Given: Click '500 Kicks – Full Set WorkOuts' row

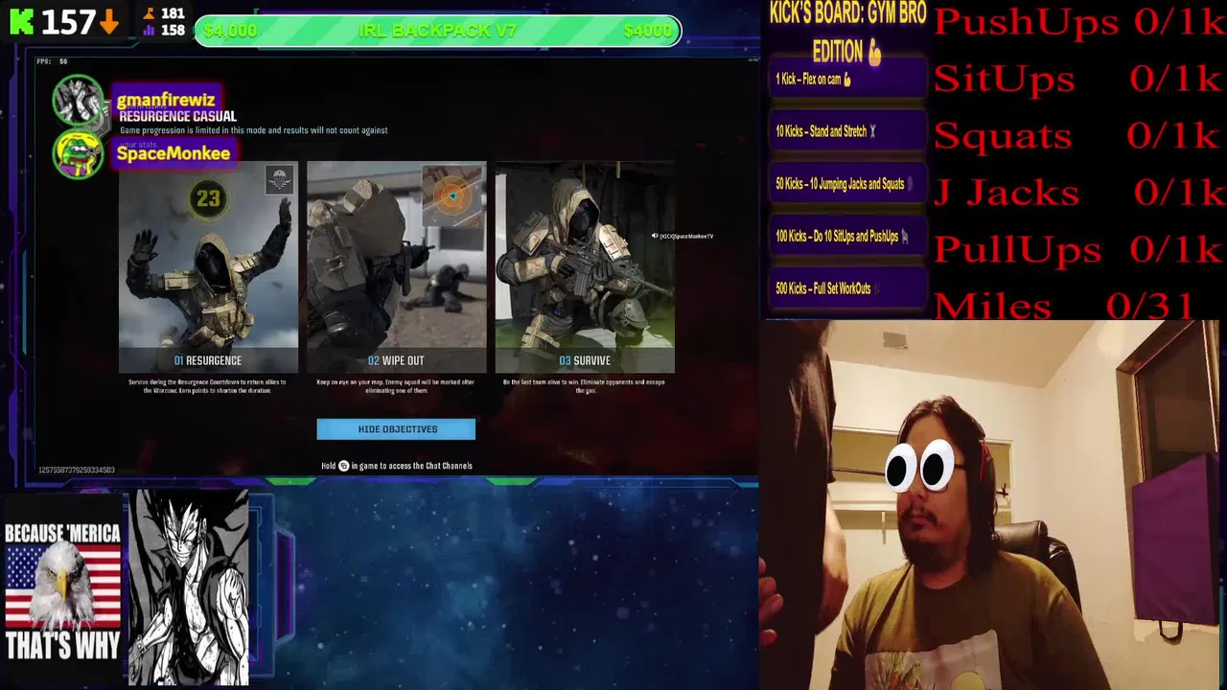Looking at the screenshot, I should click(x=847, y=288).
